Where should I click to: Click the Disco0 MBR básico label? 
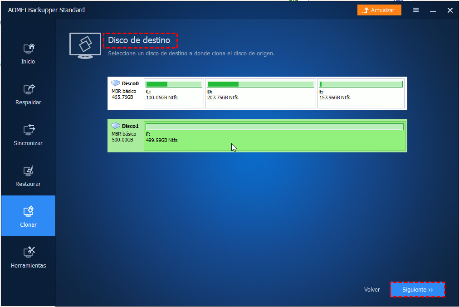pyautogui.click(x=124, y=91)
